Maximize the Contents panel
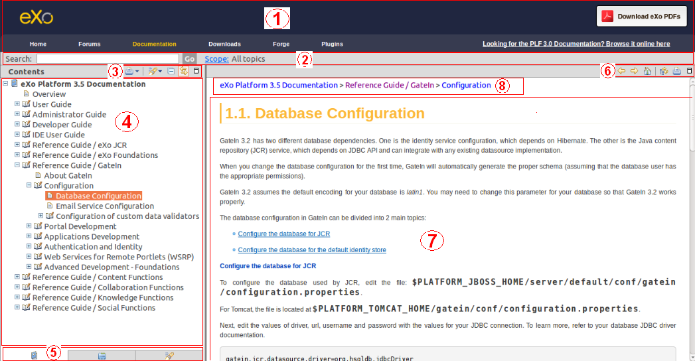The height and width of the screenshot is (361, 695). pyautogui.click(x=196, y=71)
